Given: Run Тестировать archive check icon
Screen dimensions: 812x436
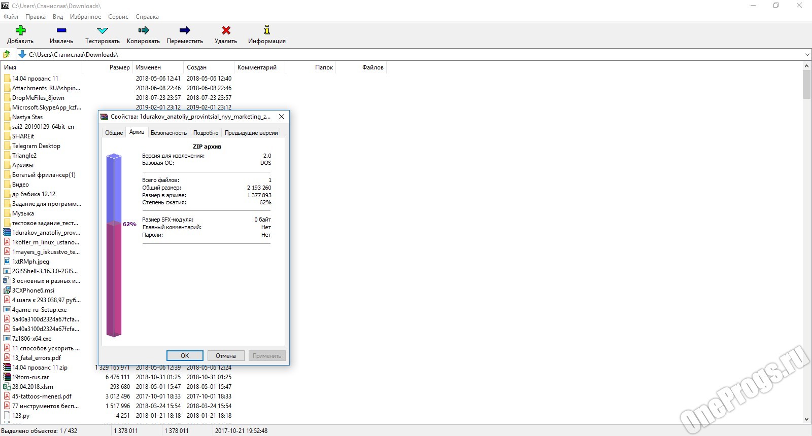Looking at the screenshot, I should click(103, 30).
